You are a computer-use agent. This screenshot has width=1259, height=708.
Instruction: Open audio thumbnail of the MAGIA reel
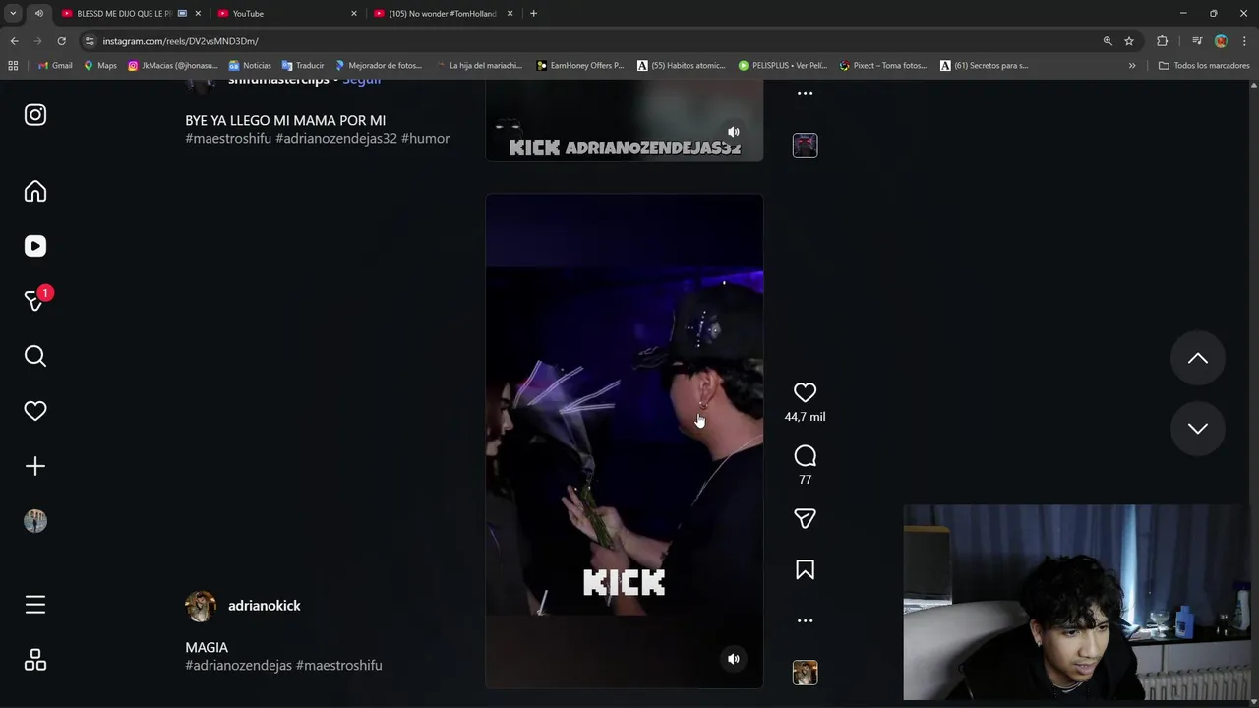point(805,673)
